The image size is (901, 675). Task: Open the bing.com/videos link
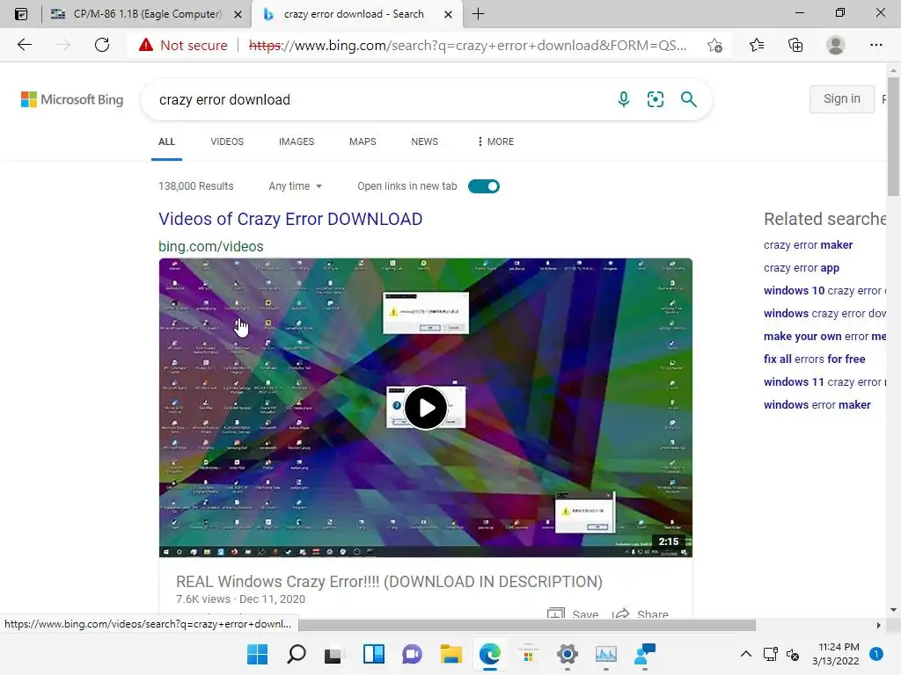tap(211, 246)
